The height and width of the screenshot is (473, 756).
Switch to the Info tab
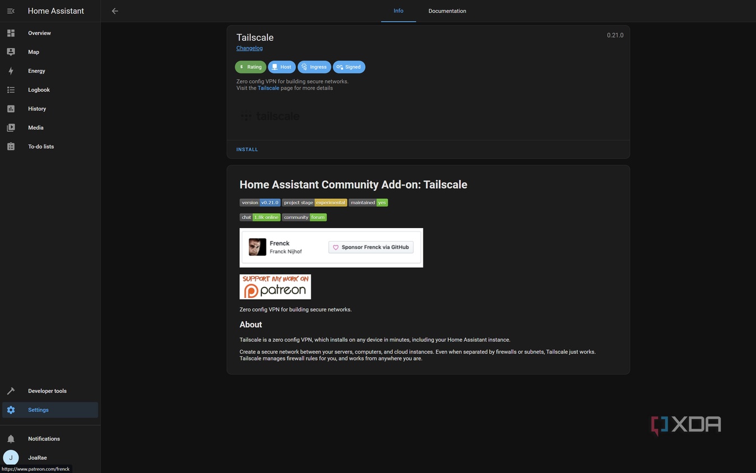398,11
